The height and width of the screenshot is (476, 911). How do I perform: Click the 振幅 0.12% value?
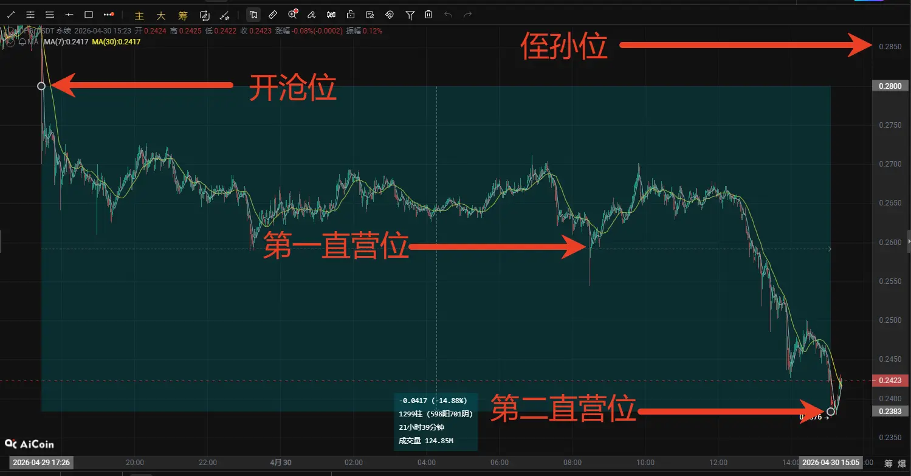tap(364, 30)
